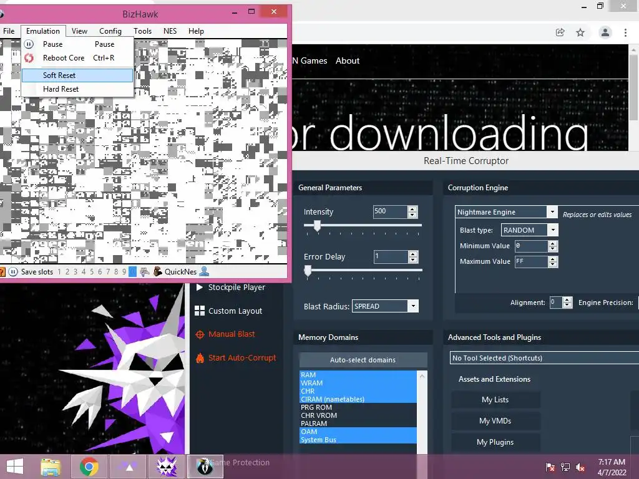
Task: Open the Nightmare Engine dropdown
Action: [x=552, y=212]
